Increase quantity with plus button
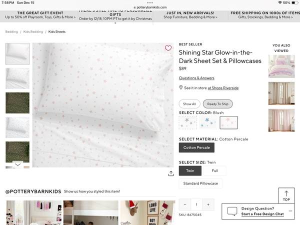 point(208,204)
